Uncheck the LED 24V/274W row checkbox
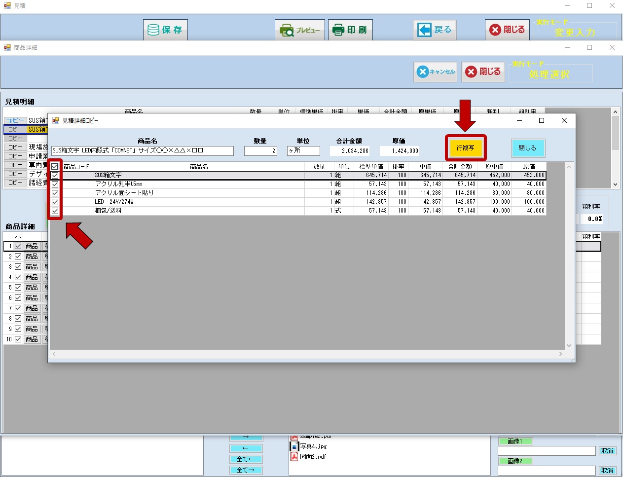The width and height of the screenshot is (623, 477). (55, 202)
